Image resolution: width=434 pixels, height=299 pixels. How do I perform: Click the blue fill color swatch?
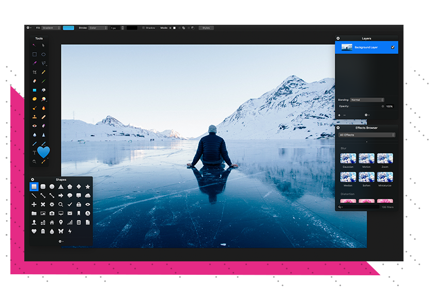(68, 28)
